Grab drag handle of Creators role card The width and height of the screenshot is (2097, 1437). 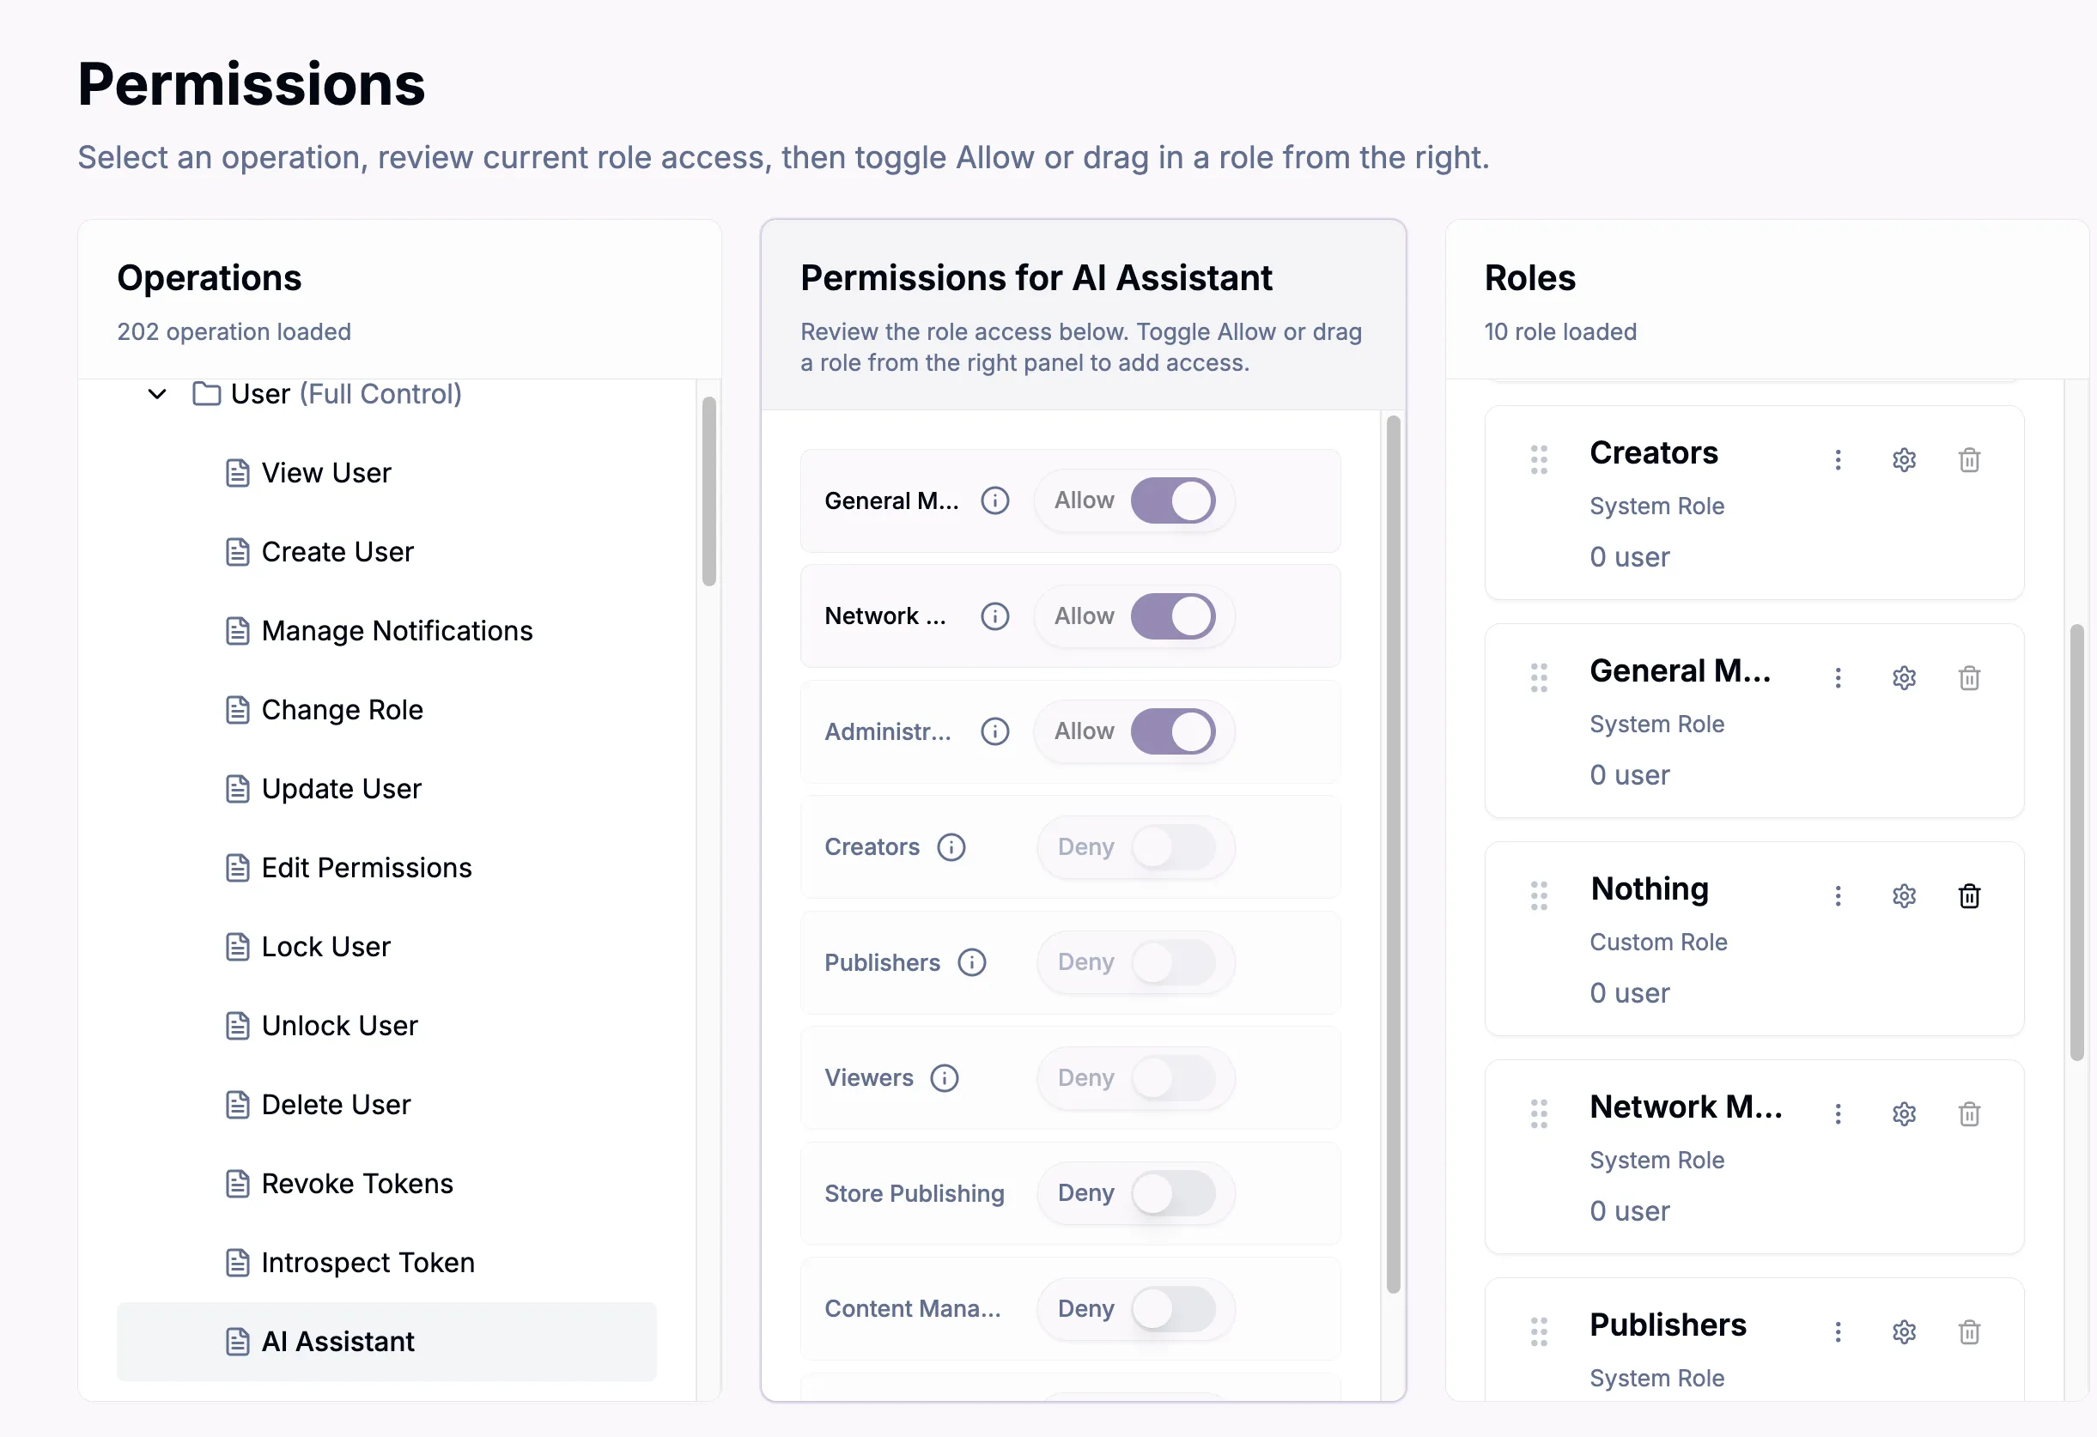point(1540,460)
